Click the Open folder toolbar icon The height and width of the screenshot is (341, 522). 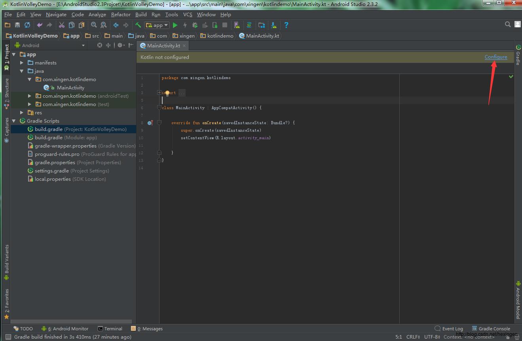8,25
